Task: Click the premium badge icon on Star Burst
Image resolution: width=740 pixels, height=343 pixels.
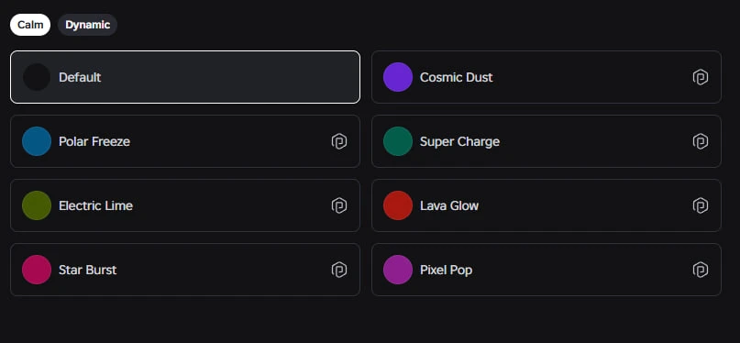Action: 339,270
